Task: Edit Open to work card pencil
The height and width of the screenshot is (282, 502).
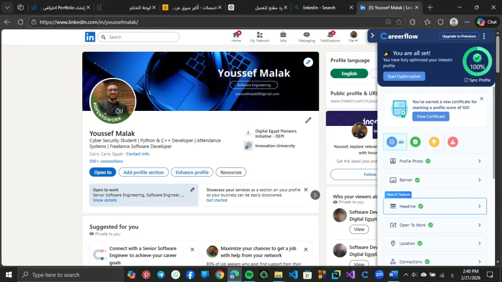Action: click(x=192, y=190)
